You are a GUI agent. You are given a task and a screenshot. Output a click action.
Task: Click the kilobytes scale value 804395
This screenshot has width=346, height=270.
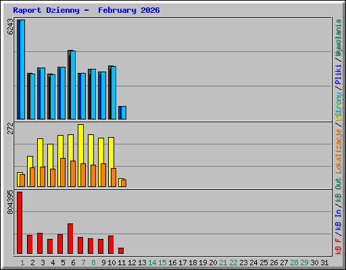click(x=10, y=202)
